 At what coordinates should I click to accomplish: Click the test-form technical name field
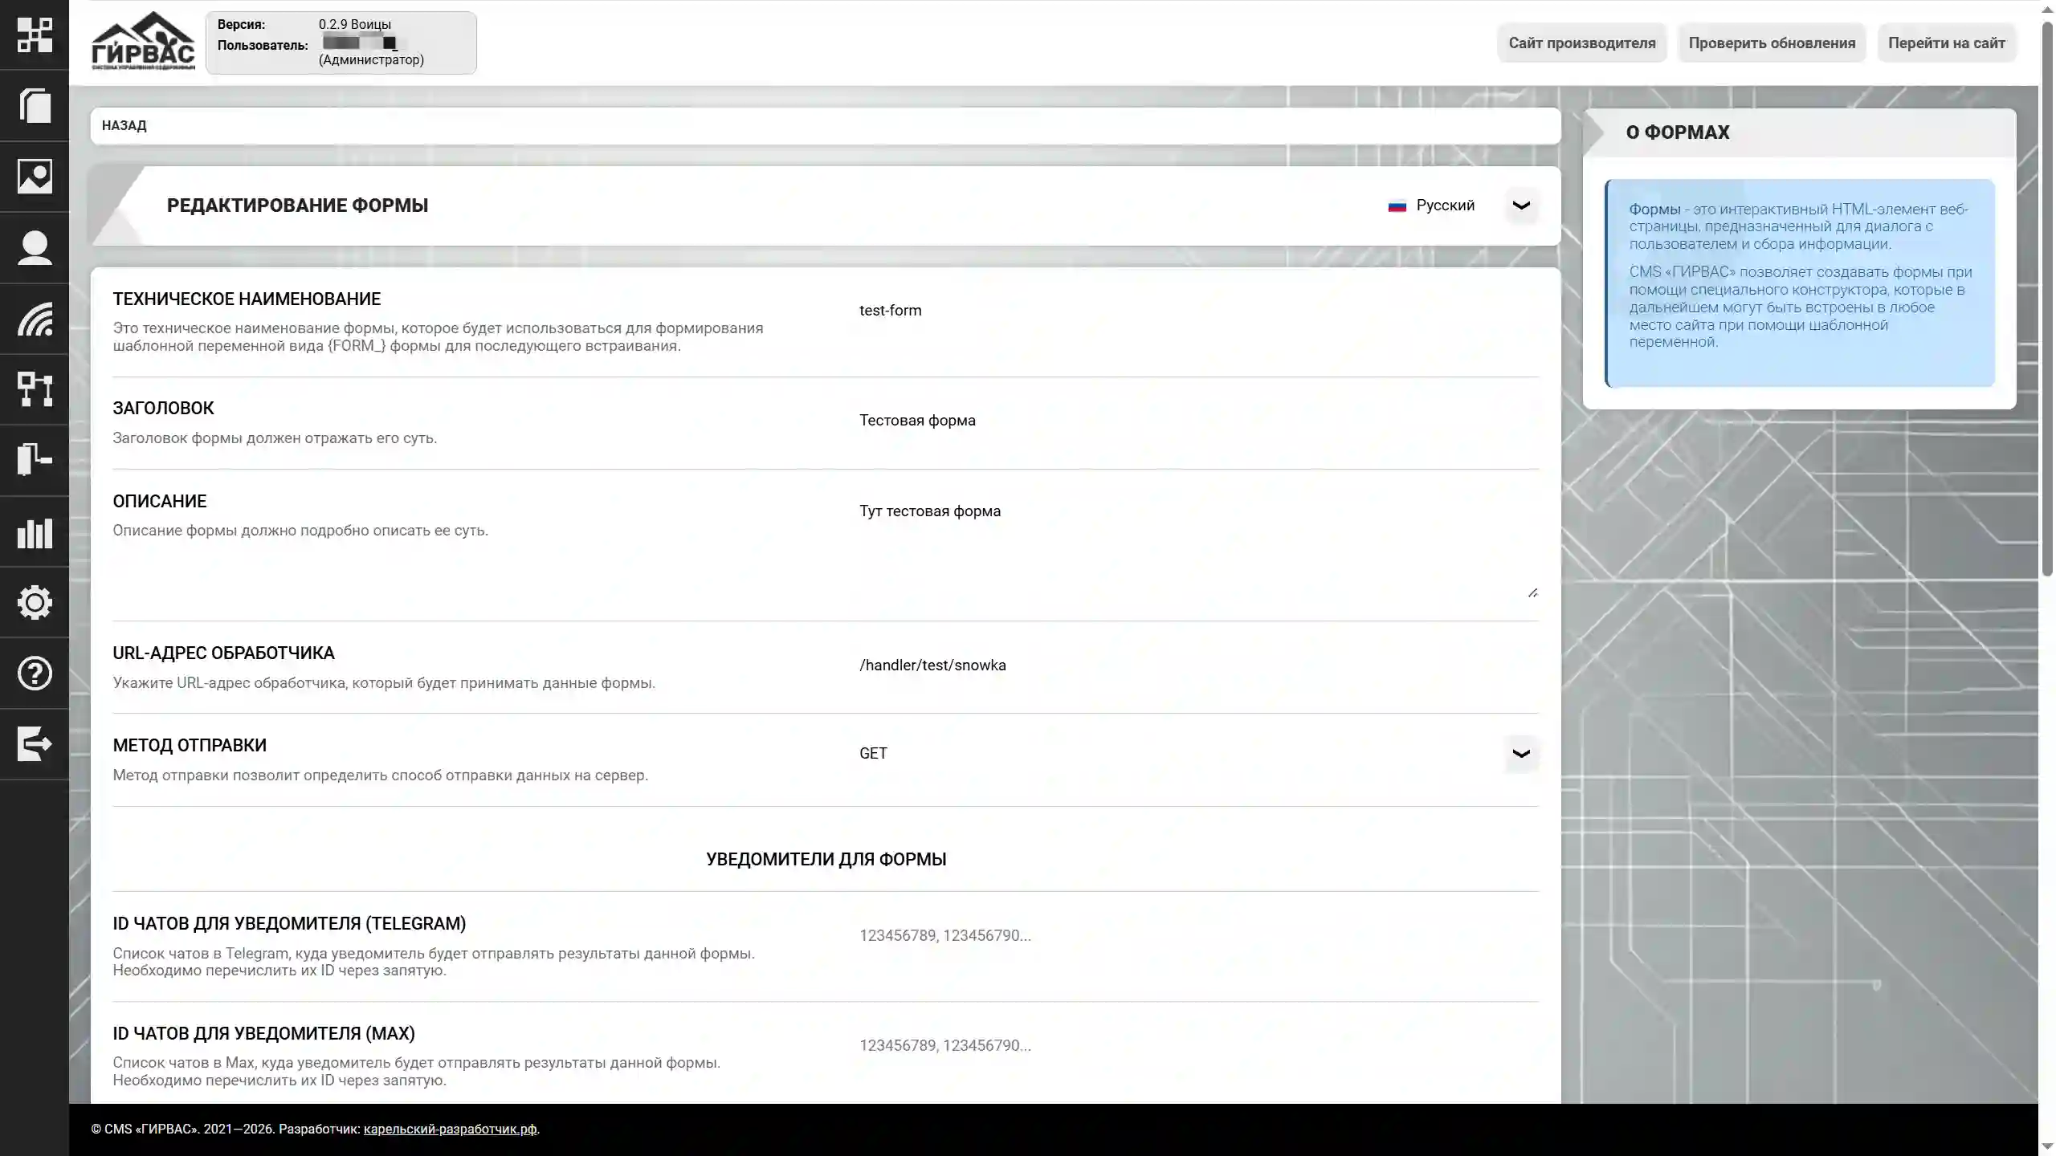tap(1124, 311)
